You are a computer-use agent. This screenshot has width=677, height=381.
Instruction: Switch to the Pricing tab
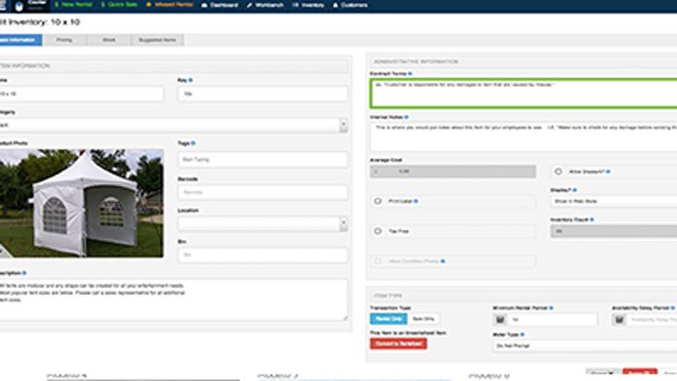(x=65, y=40)
